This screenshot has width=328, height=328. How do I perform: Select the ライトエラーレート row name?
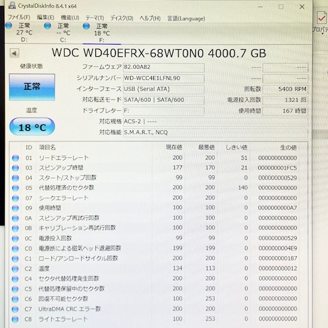pyautogui.click(x=63, y=319)
